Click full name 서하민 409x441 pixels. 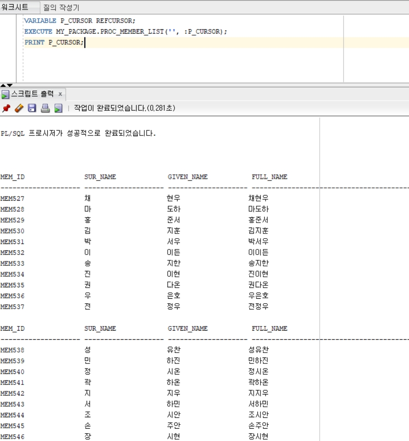pos(258,404)
